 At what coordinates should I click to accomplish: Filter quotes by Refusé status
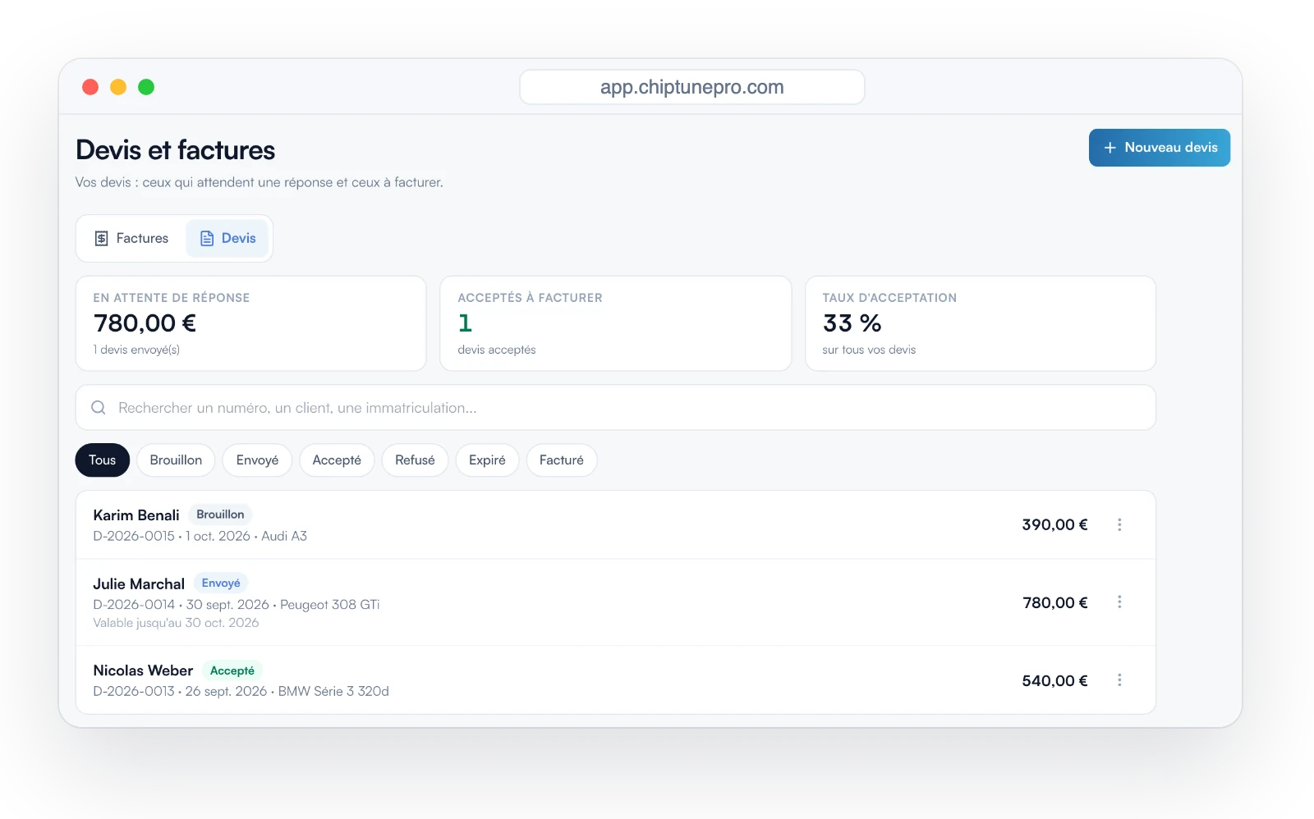pyautogui.click(x=415, y=460)
